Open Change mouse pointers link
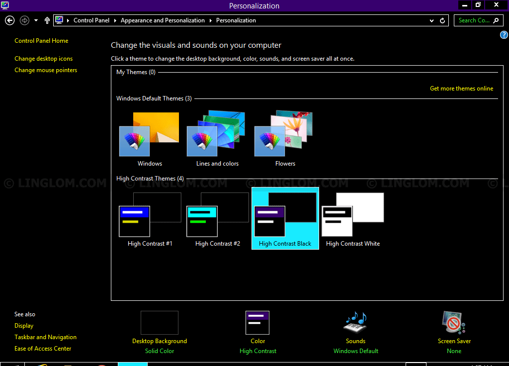The image size is (509, 366). [46, 70]
